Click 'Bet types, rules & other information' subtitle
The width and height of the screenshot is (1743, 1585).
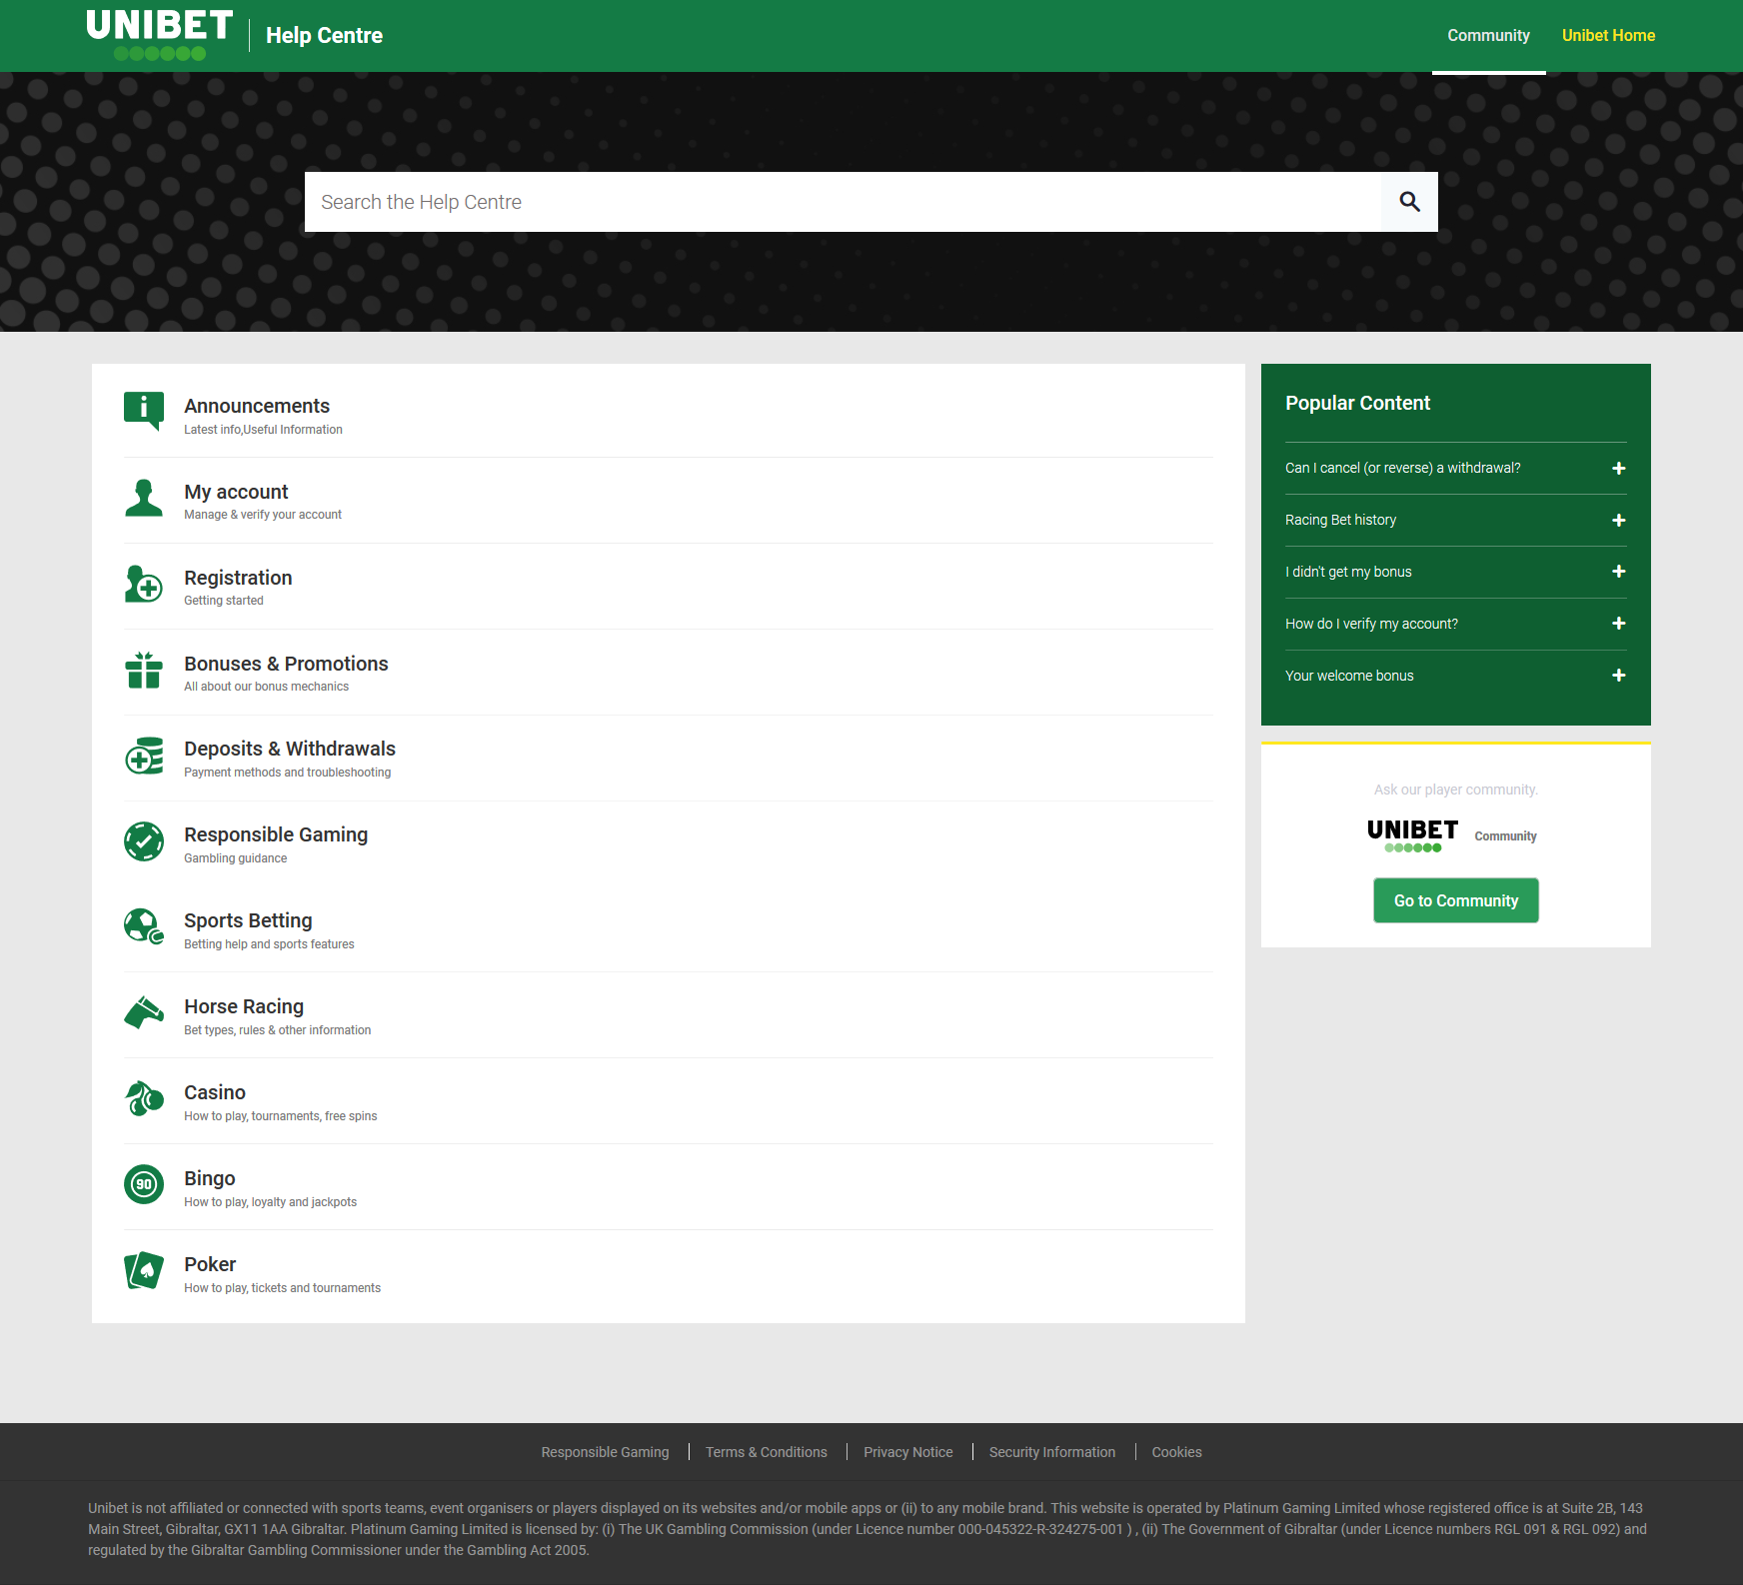point(278,1030)
